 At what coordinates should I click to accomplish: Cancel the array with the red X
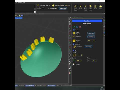tap(80, 27)
